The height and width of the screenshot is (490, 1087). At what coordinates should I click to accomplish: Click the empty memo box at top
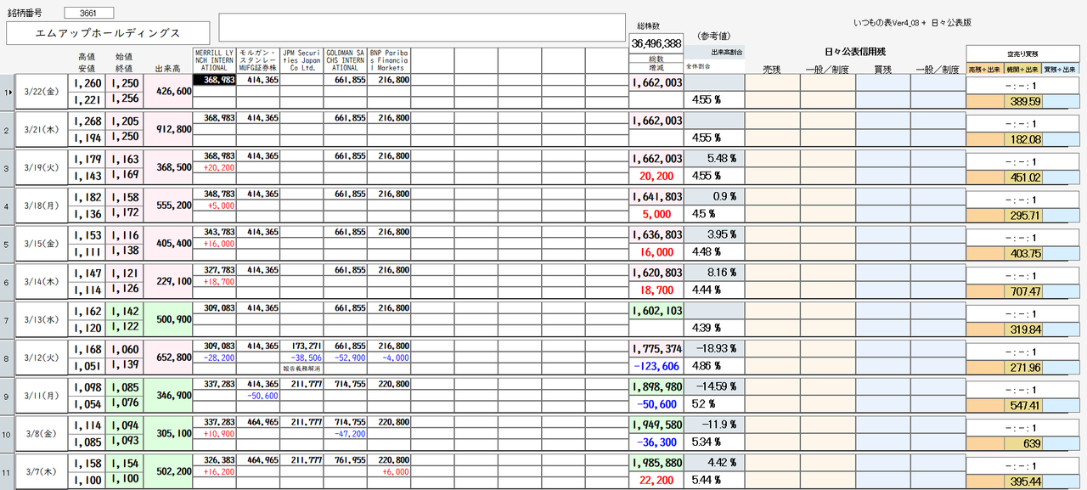tap(421, 28)
